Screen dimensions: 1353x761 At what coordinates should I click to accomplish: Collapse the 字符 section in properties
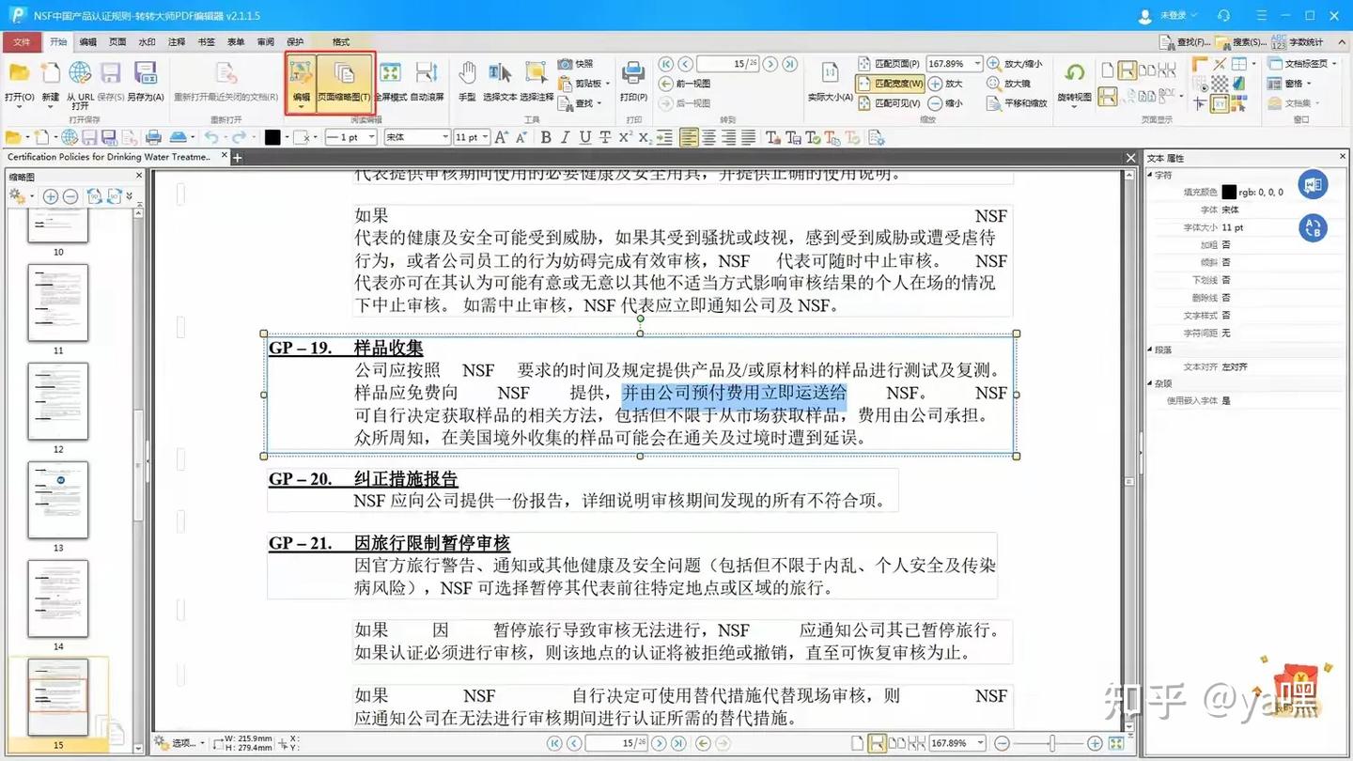point(1152,175)
